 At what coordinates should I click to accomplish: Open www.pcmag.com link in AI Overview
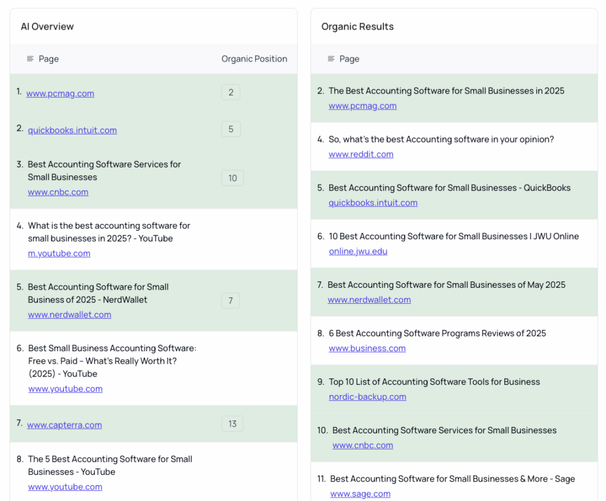tap(60, 93)
